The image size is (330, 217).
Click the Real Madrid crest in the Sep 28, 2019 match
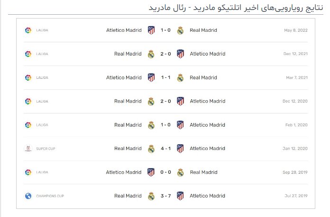click(x=180, y=172)
